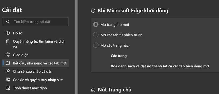Click the power icon beside Khi Microsoft Edge khởi động
This screenshot has height=94, width=219.
tap(93, 11)
